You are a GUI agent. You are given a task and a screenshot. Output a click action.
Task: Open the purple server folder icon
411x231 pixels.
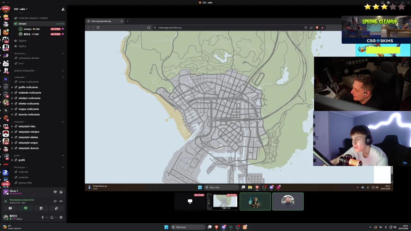click(6, 79)
